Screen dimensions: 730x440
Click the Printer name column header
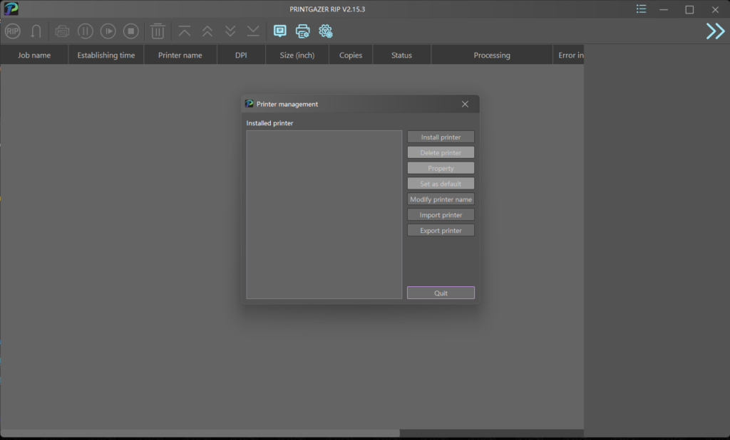coord(180,55)
